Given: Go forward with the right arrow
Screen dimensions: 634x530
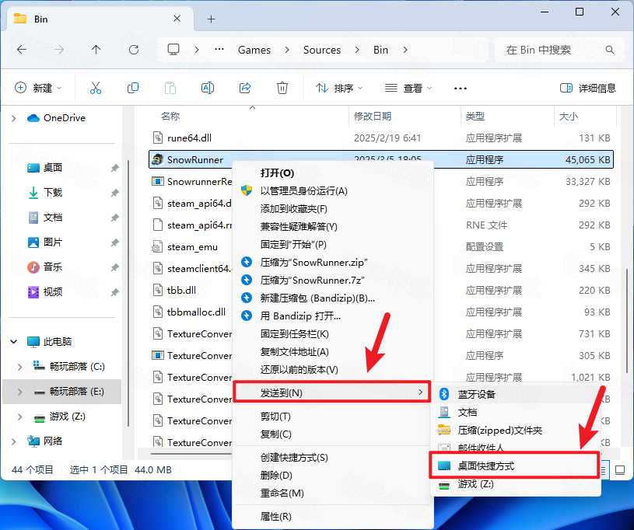Looking at the screenshot, I should [x=59, y=50].
